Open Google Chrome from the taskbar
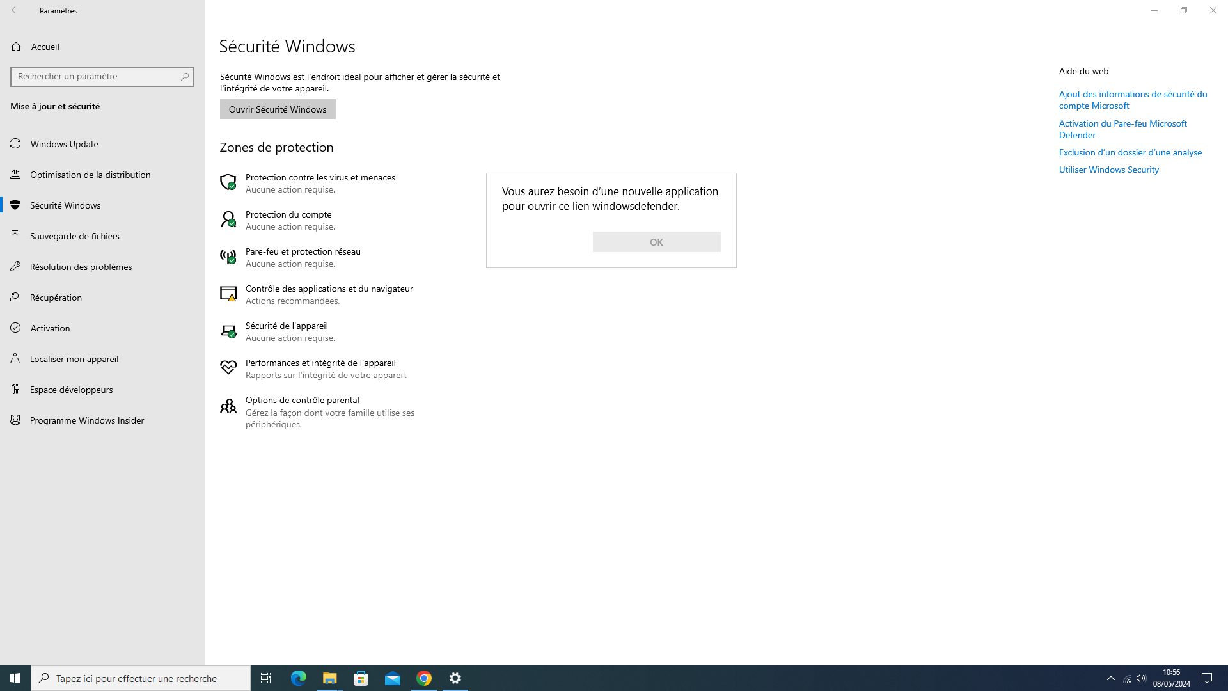The image size is (1228, 691). coord(424,678)
